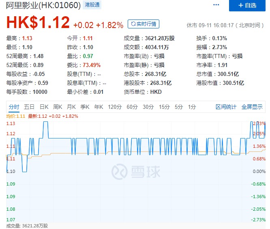
Task: Click the 最高 value 1.13
Action: (x=27, y=38)
